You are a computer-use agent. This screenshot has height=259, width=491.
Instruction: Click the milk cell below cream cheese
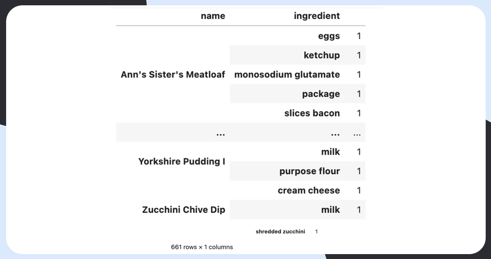point(330,210)
